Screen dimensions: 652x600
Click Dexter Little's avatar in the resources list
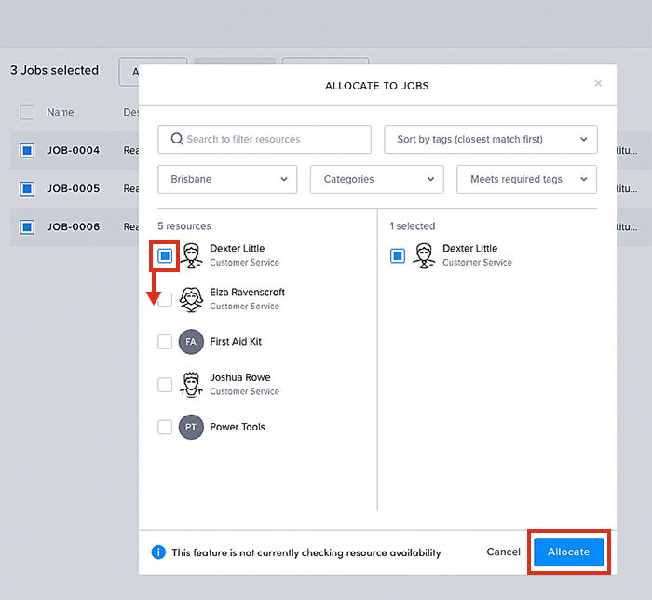click(x=191, y=255)
